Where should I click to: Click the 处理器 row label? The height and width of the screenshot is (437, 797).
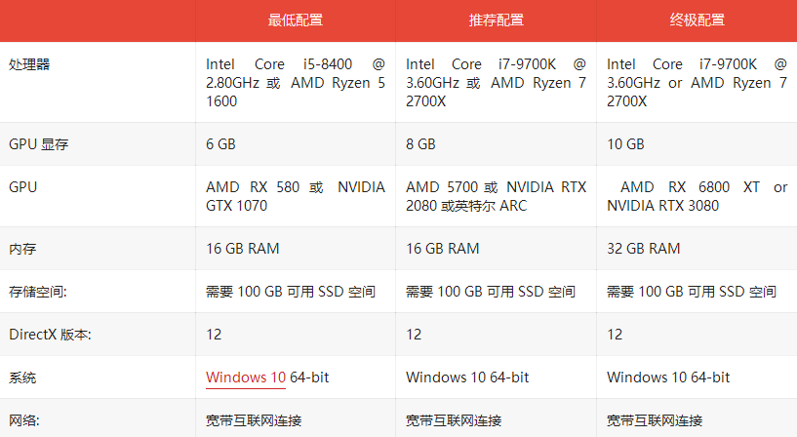click(x=29, y=64)
